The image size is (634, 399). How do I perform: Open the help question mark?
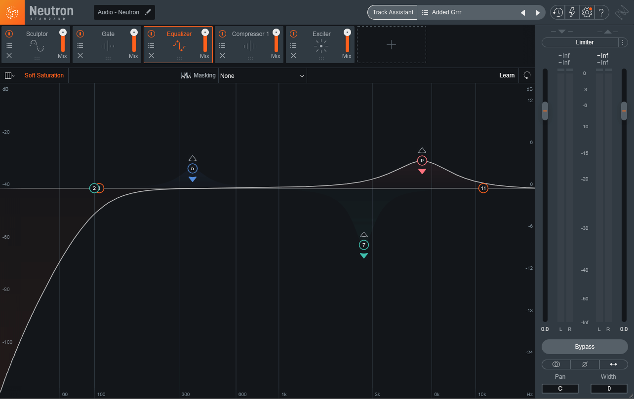click(601, 12)
